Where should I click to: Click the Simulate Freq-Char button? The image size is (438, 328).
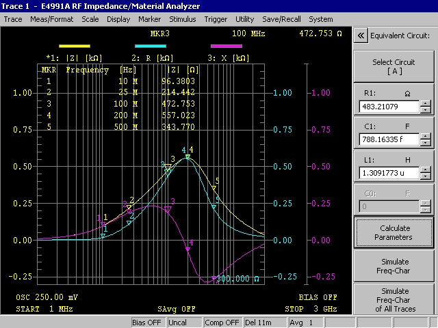[394, 266]
